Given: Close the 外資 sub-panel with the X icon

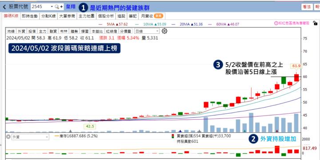Looking at the screenshot, I should [x=8, y=137].
